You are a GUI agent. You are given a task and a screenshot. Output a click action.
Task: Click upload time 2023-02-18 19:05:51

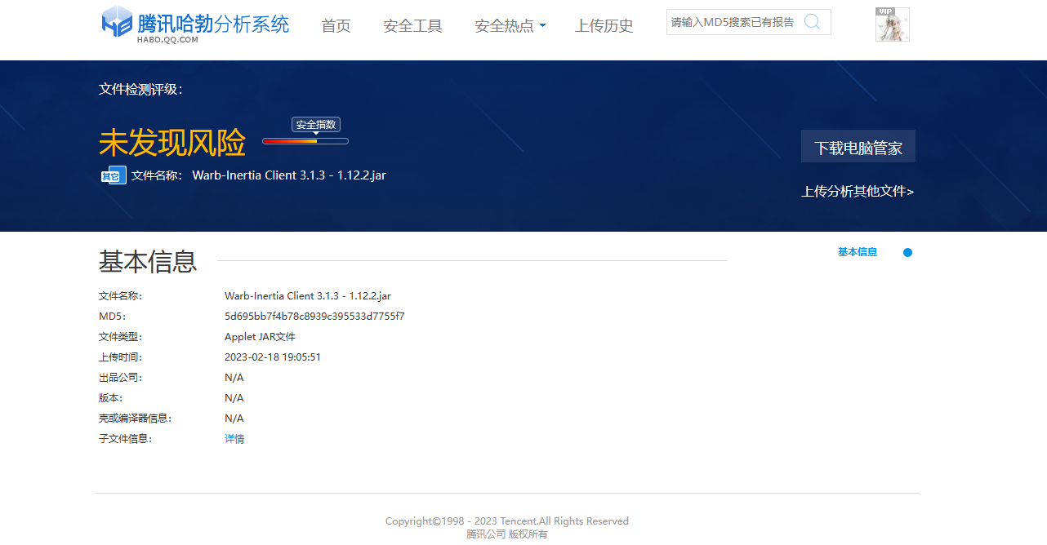click(x=273, y=357)
